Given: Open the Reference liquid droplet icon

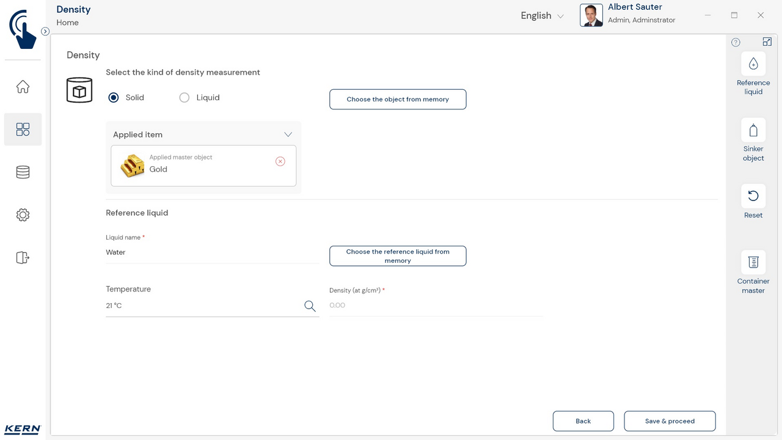Looking at the screenshot, I should [x=753, y=64].
